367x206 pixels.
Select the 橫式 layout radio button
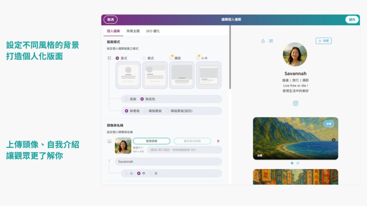point(144,58)
